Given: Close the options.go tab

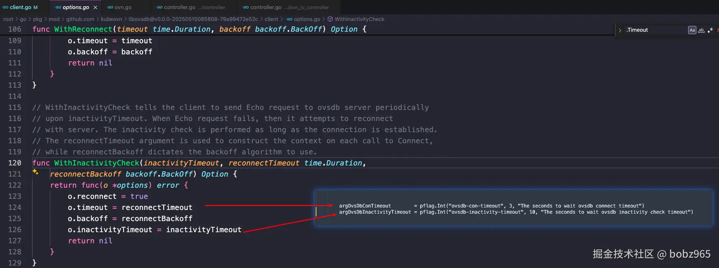Looking at the screenshot, I should point(95,7).
